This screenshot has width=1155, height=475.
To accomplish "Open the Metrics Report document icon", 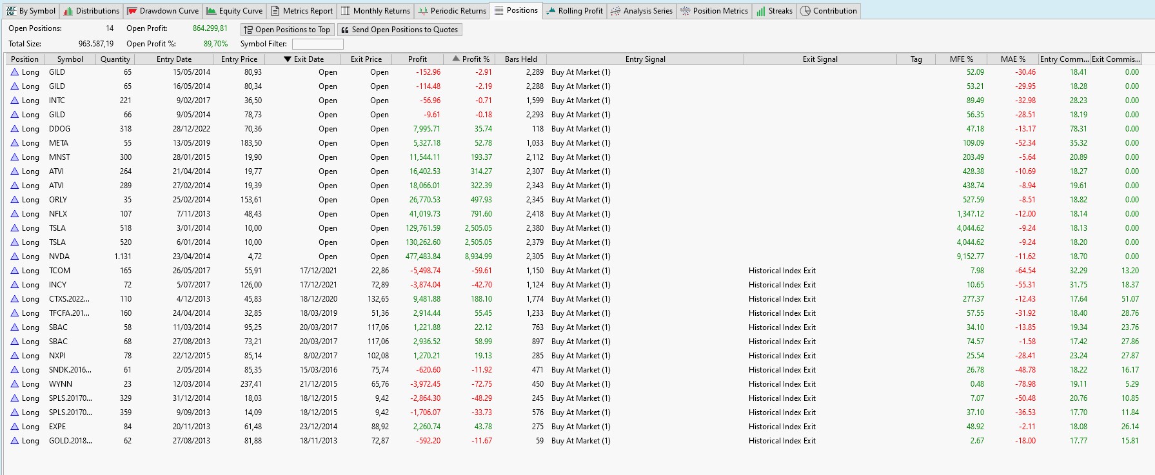I will coord(275,11).
